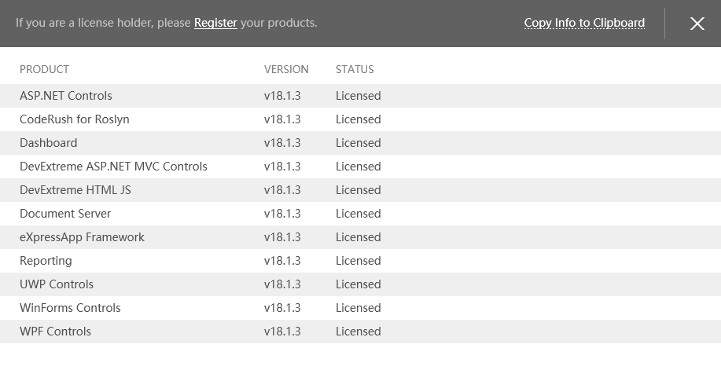This screenshot has width=721, height=381.
Task: Click the DevExtreme HTML JS entry
Action: 75,190
